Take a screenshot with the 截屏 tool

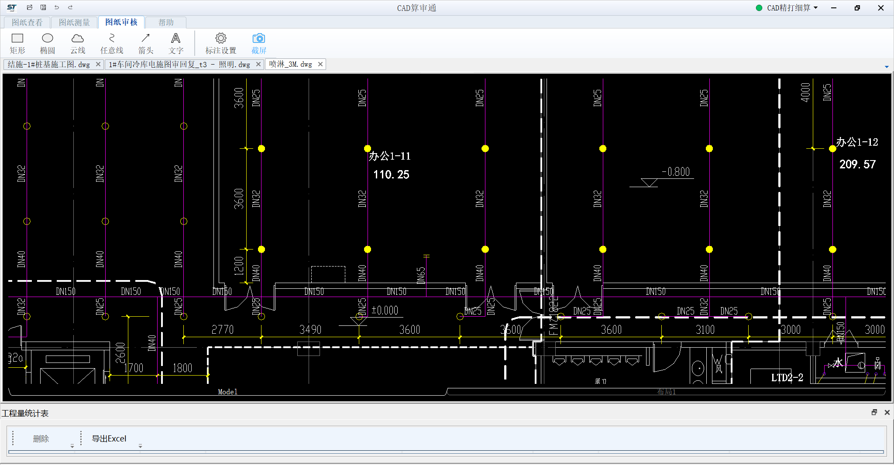(259, 44)
